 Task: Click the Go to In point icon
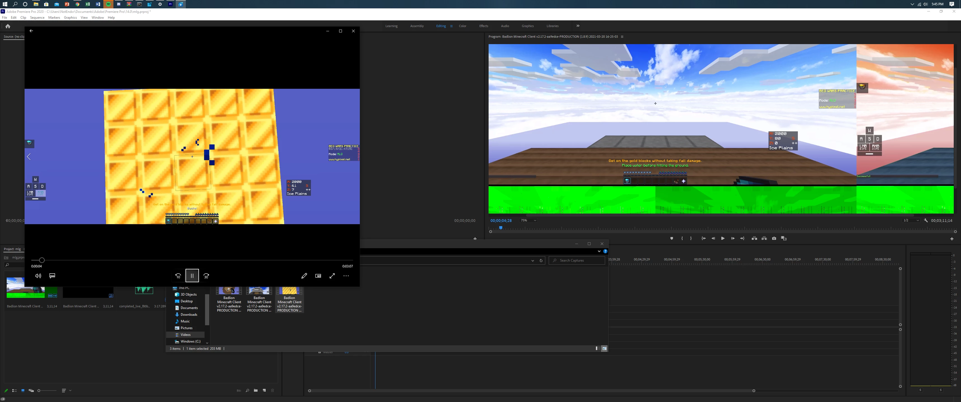[703, 238]
